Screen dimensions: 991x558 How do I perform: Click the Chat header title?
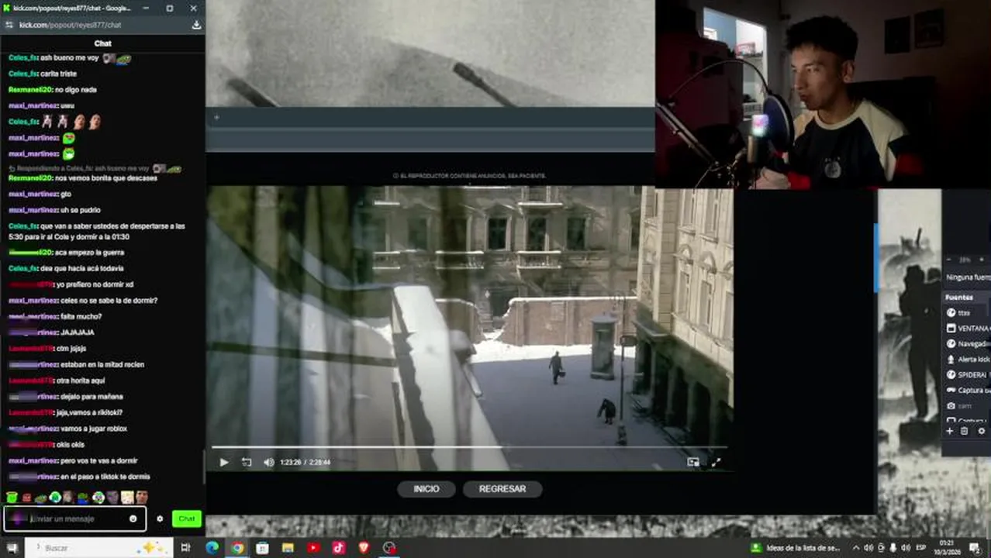click(102, 43)
